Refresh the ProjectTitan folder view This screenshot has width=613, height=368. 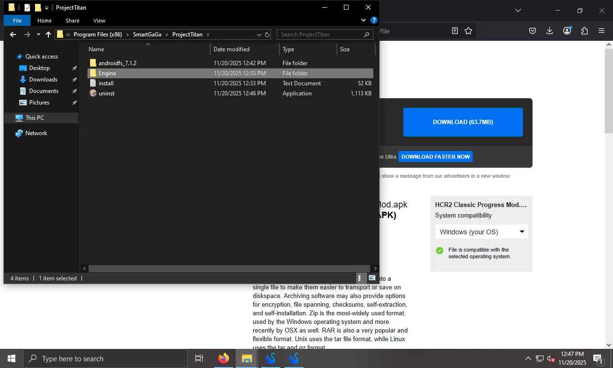pyautogui.click(x=267, y=34)
